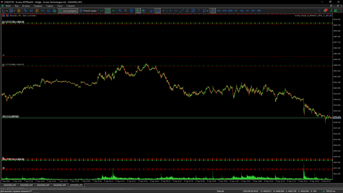The image size is (343, 193).
Task: Switch to the W1 timeframe
Action: tap(253, 11)
